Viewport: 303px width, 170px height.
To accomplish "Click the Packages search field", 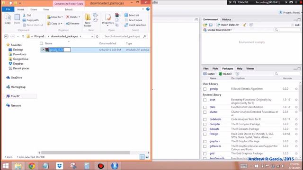I will [x=287, y=74].
